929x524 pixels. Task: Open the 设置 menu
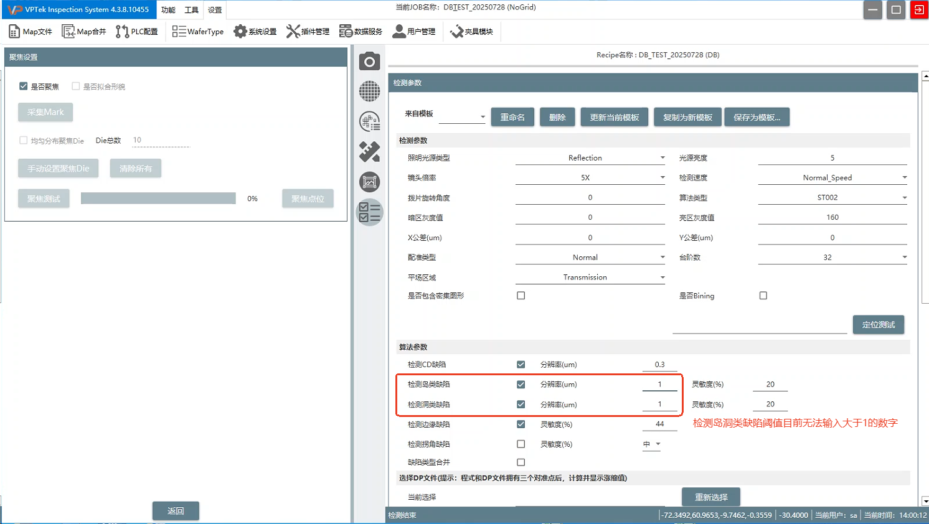[x=215, y=10]
